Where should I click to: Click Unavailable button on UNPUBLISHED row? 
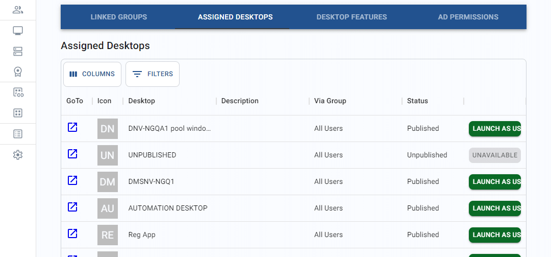pyautogui.click(x=495, y=155)
